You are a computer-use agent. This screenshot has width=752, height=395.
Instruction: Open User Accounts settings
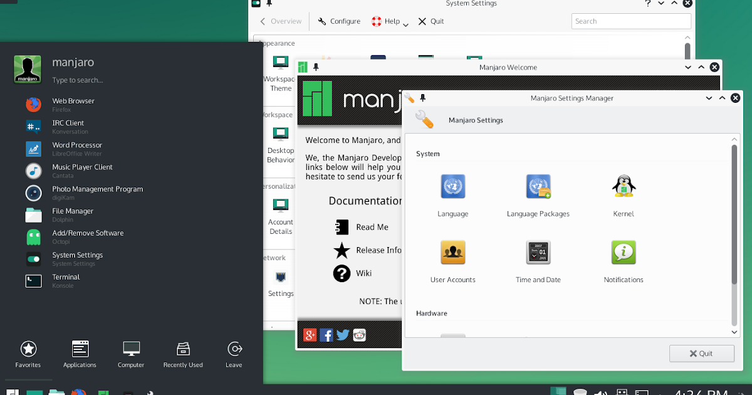[452, 252]
